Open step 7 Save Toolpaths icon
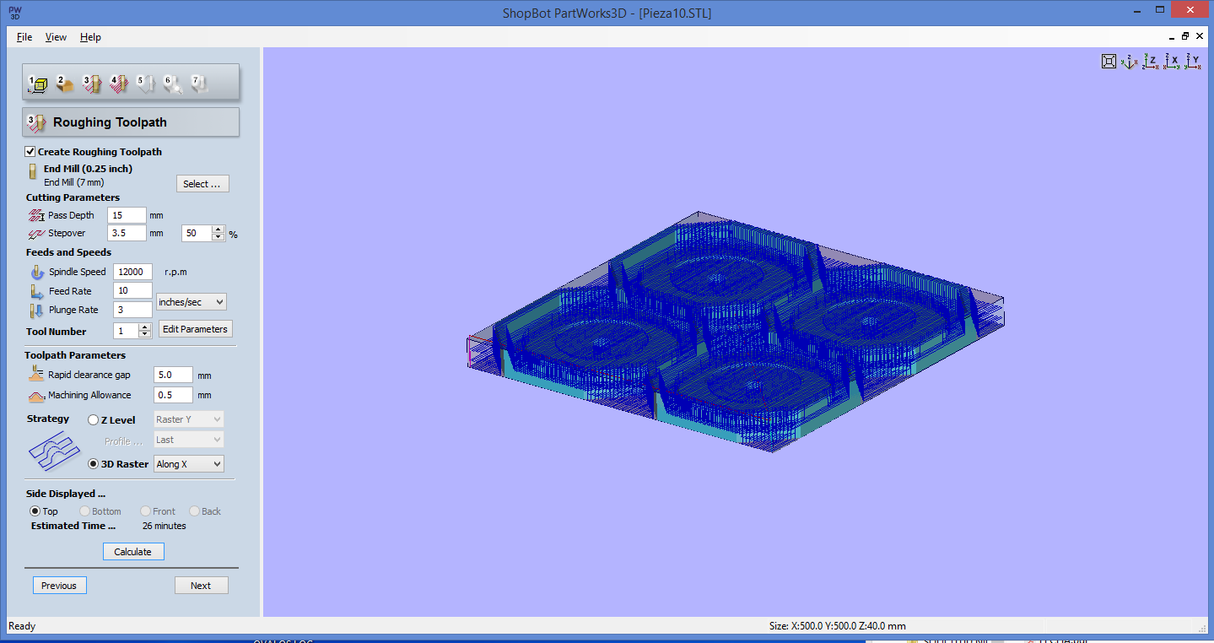The height and width of the screenshot is (643, 1214). 199,83
